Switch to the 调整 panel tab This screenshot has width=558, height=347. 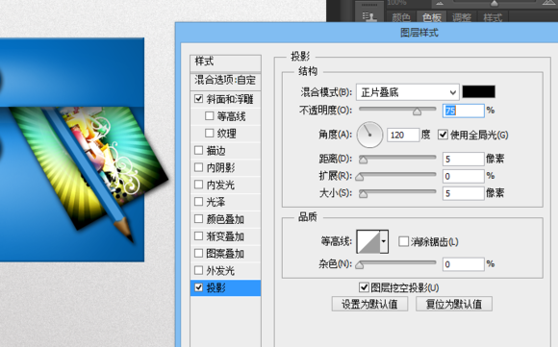click(x=462, y=17)
